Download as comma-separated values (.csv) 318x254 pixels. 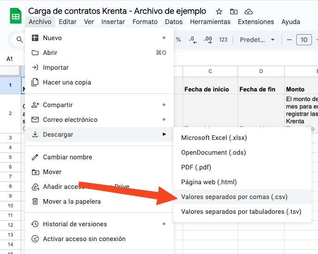coord(242,197)
